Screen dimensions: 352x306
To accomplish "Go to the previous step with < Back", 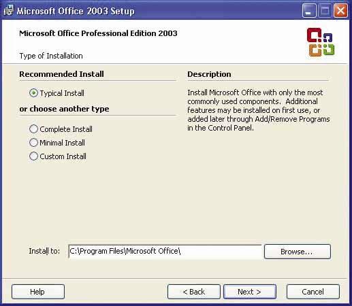I will [x=194, y=292].
